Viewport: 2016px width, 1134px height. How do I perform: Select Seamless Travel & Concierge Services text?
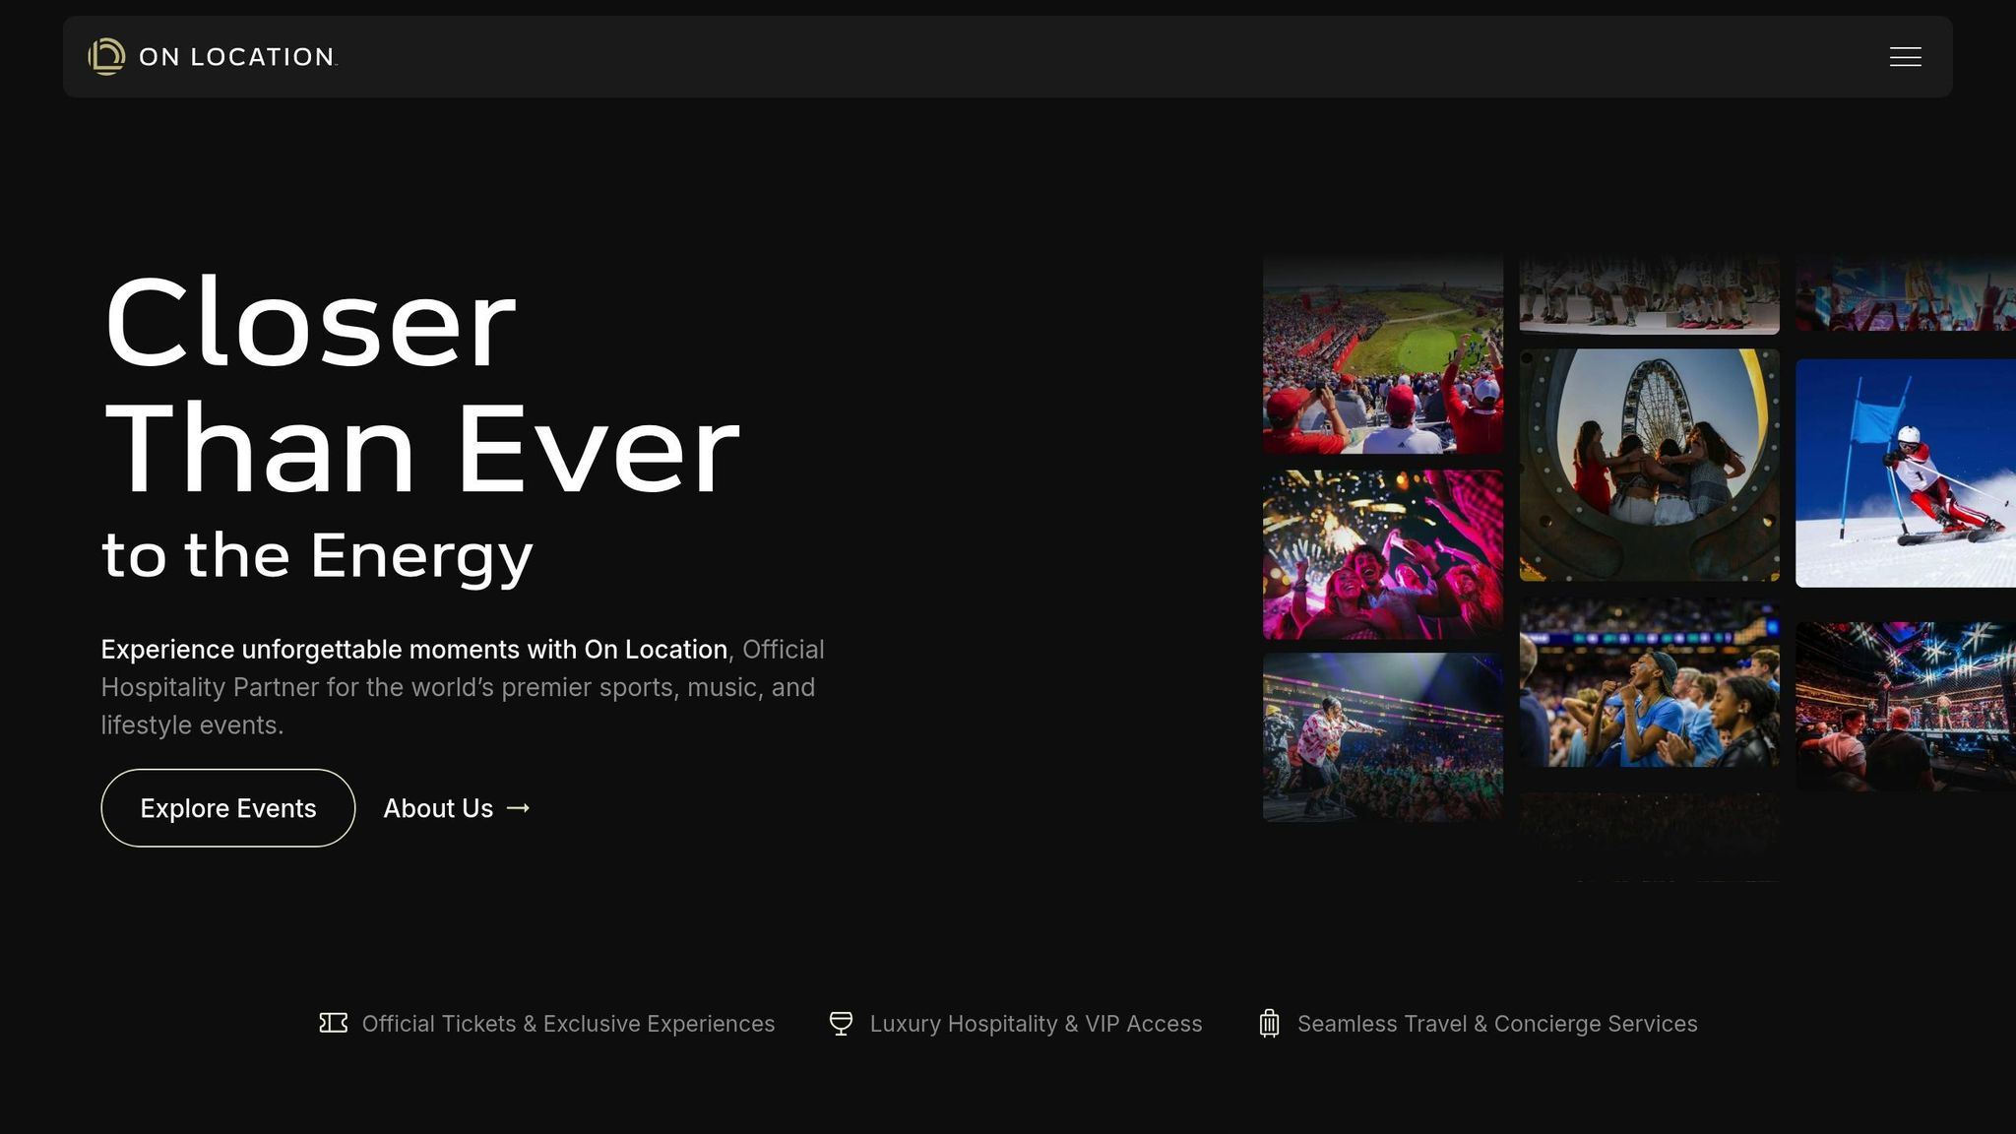1496,1024
